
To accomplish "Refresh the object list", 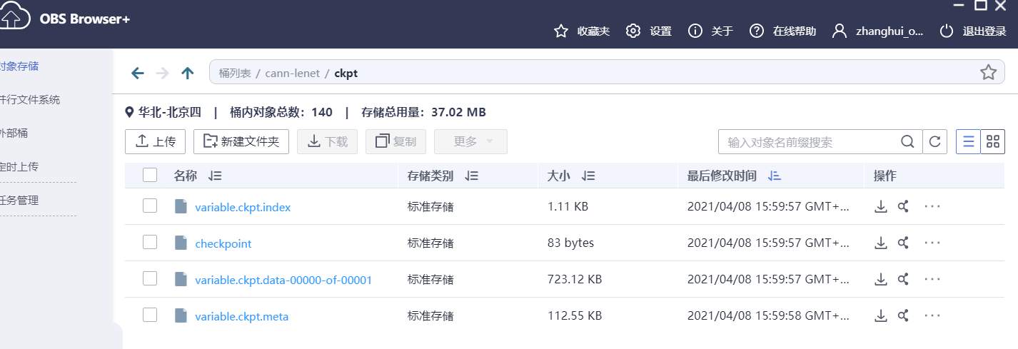I will point(934,142).
